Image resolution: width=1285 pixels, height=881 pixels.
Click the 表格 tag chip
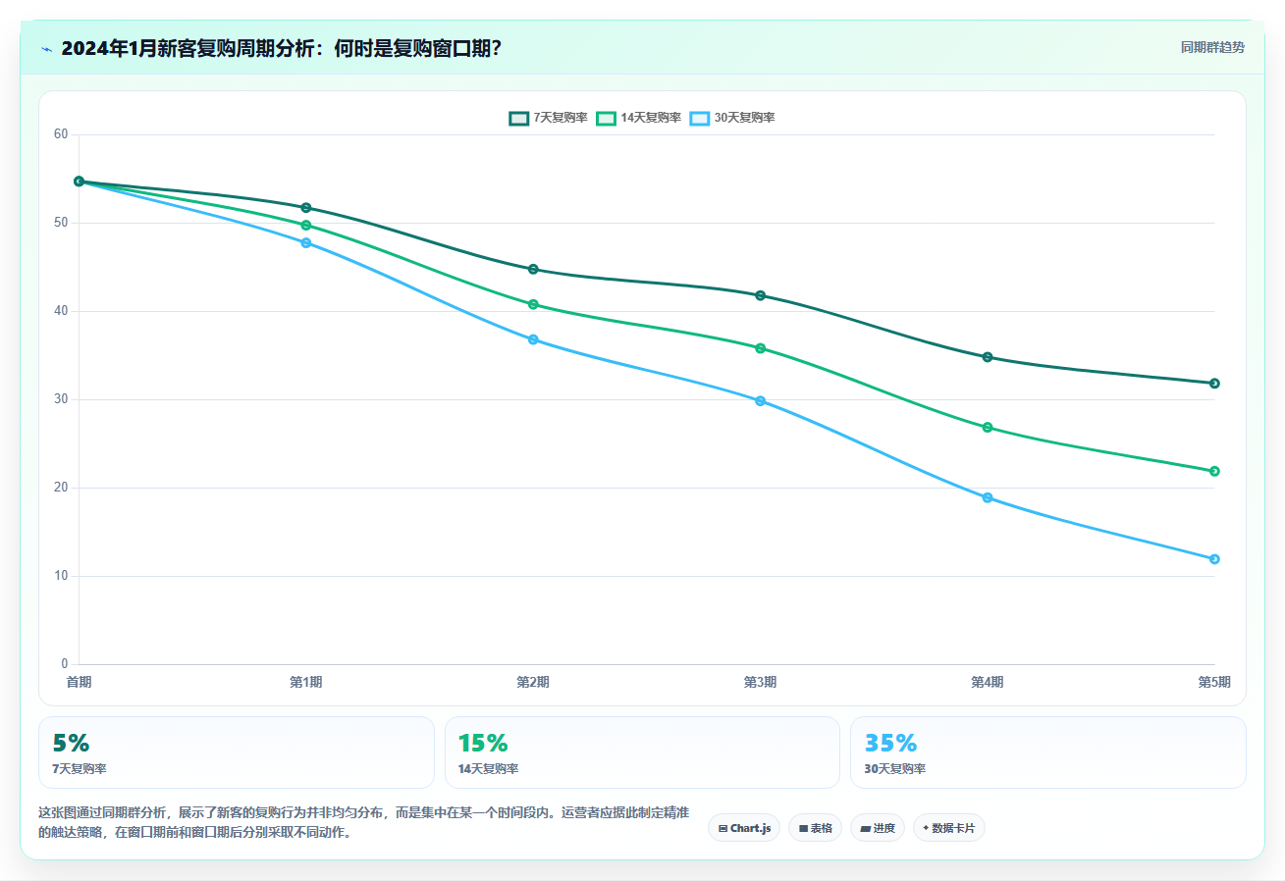[815, 828]
